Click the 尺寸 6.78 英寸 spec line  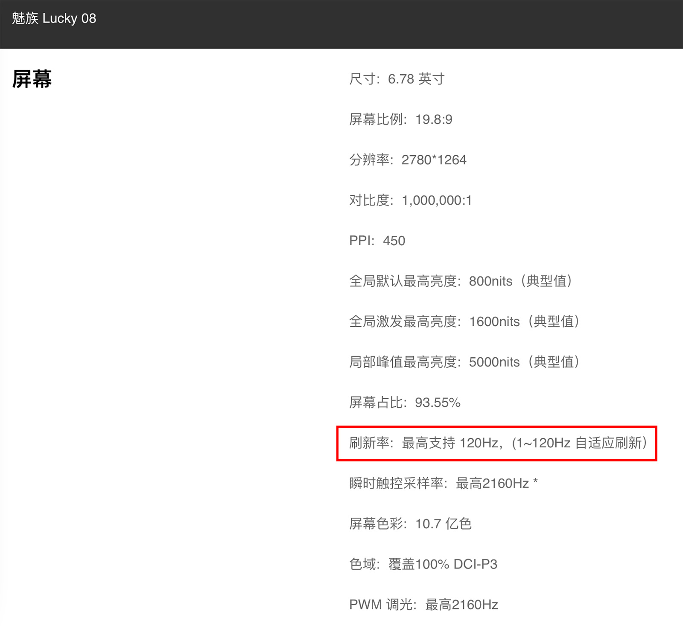397,79
